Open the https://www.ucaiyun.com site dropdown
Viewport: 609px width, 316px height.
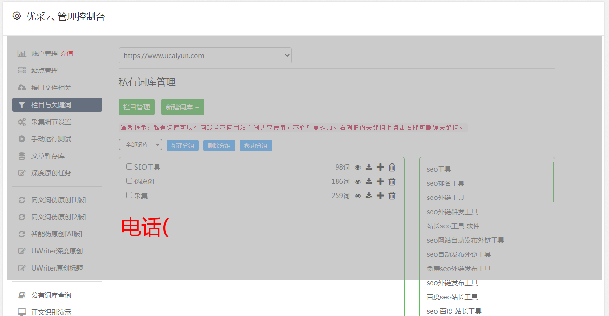pos(205,55)
